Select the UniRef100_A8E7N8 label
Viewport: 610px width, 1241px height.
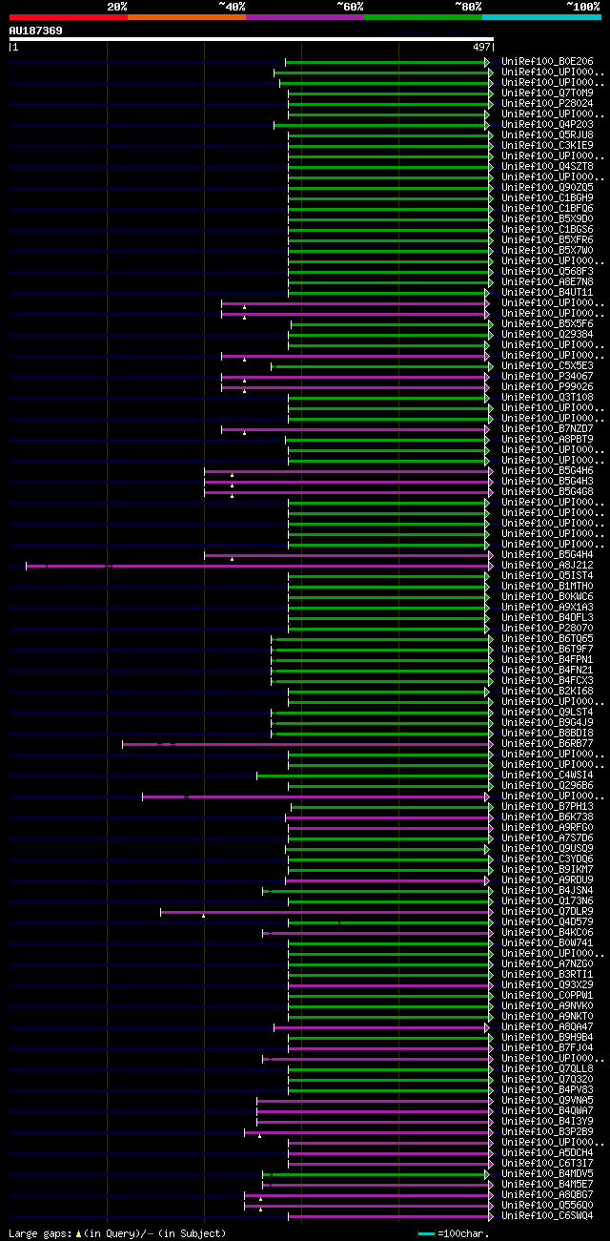548,282
